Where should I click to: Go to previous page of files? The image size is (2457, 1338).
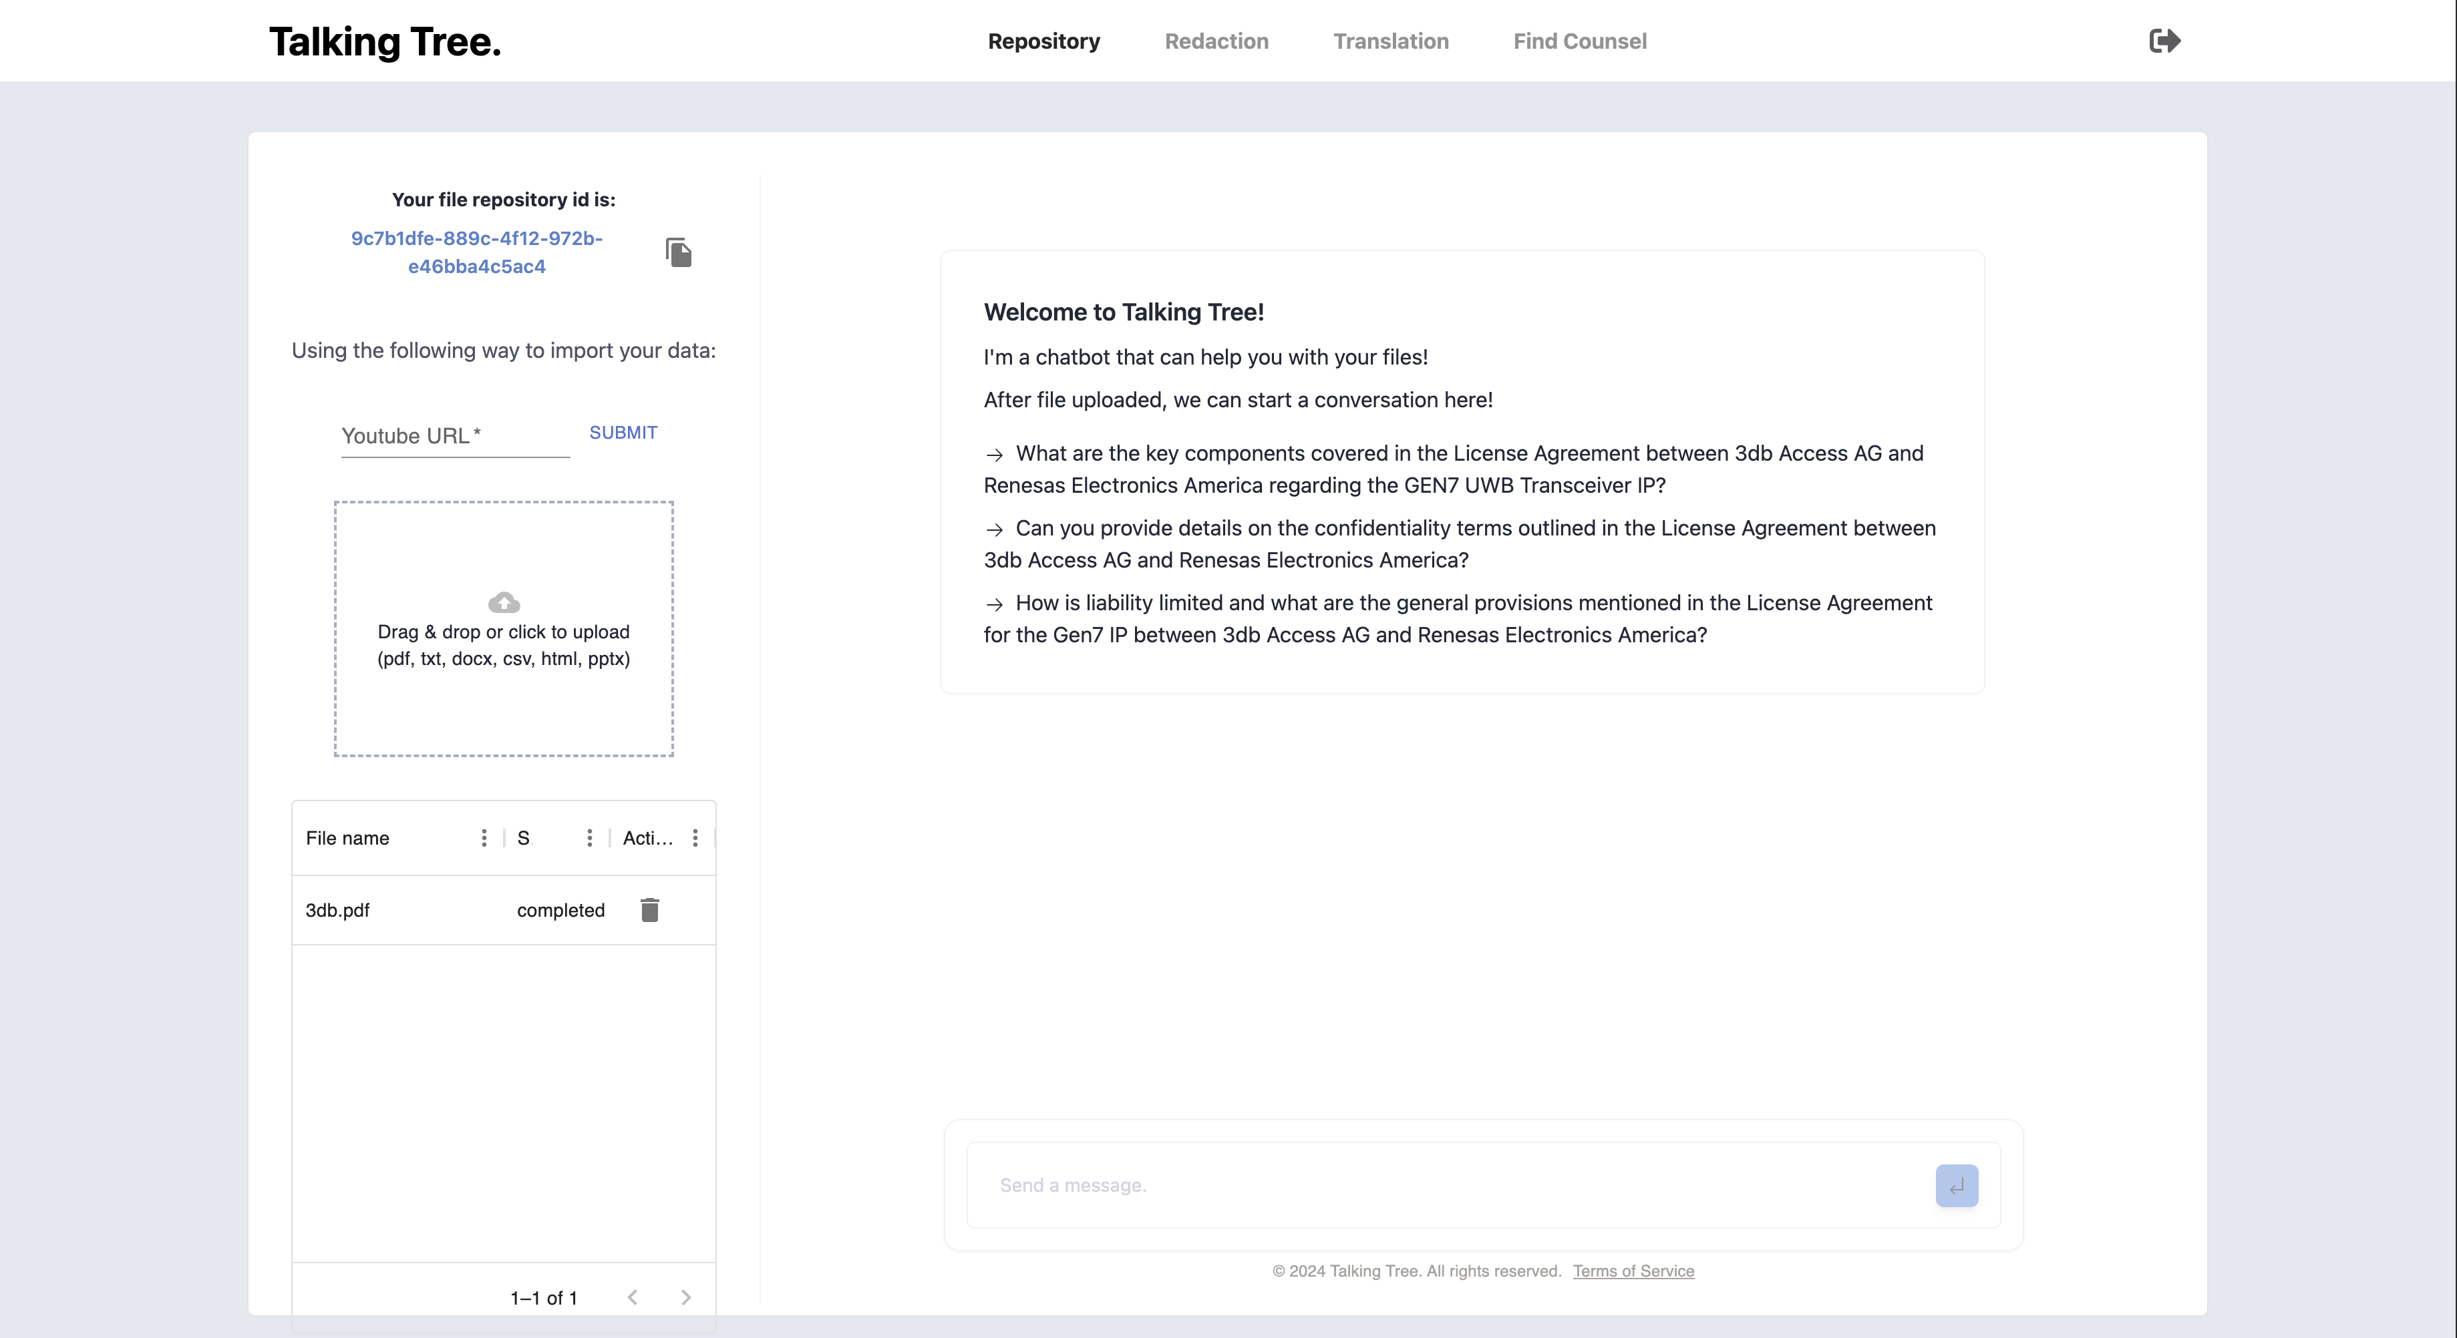tap(633, 1297)
